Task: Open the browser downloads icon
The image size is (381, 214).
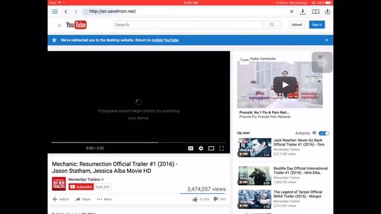Action: 302,11
